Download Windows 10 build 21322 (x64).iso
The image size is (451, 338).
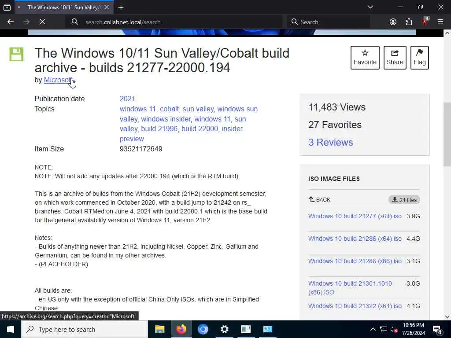(355, 306)
